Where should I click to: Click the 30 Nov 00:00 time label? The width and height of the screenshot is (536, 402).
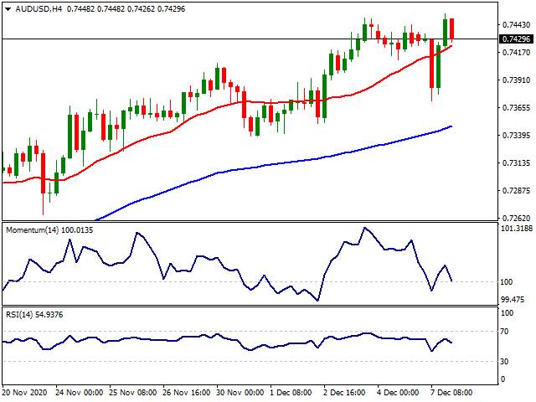point(240,392)
